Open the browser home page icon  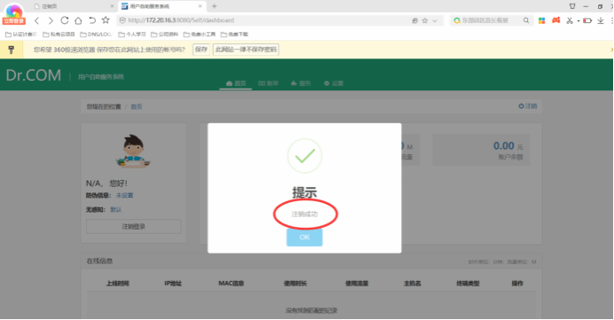(78, 20)
